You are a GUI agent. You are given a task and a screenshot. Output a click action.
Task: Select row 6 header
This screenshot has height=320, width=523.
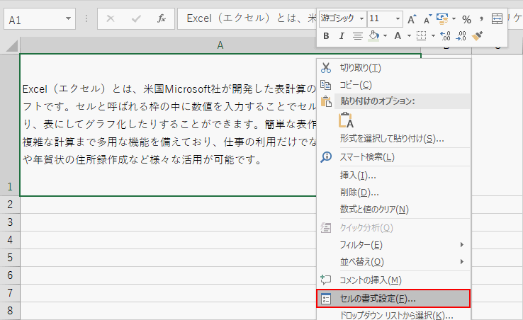click(10, 275)
